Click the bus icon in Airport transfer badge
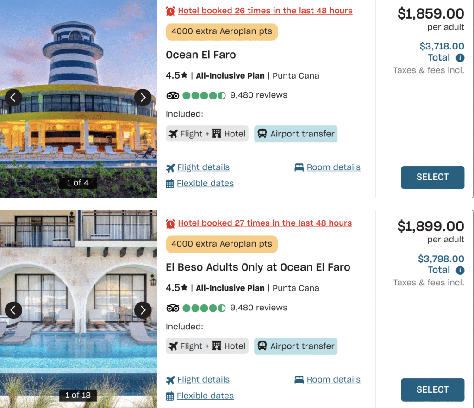 263,134
